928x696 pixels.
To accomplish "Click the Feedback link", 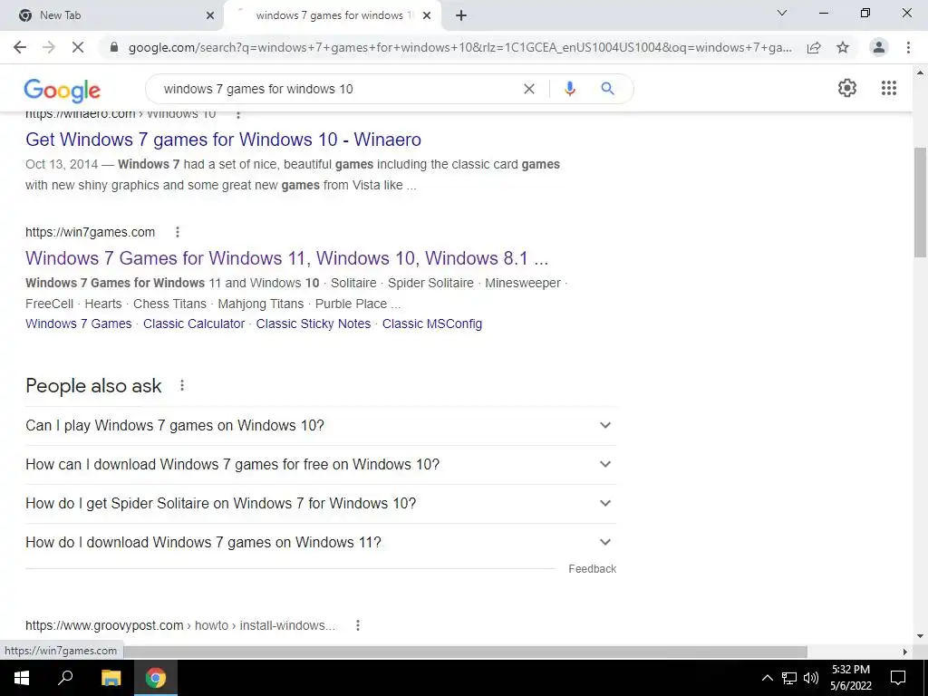I will point(593,569).
